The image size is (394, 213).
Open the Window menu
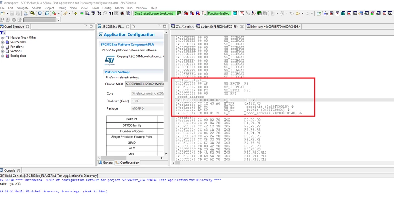click(142, 8)
